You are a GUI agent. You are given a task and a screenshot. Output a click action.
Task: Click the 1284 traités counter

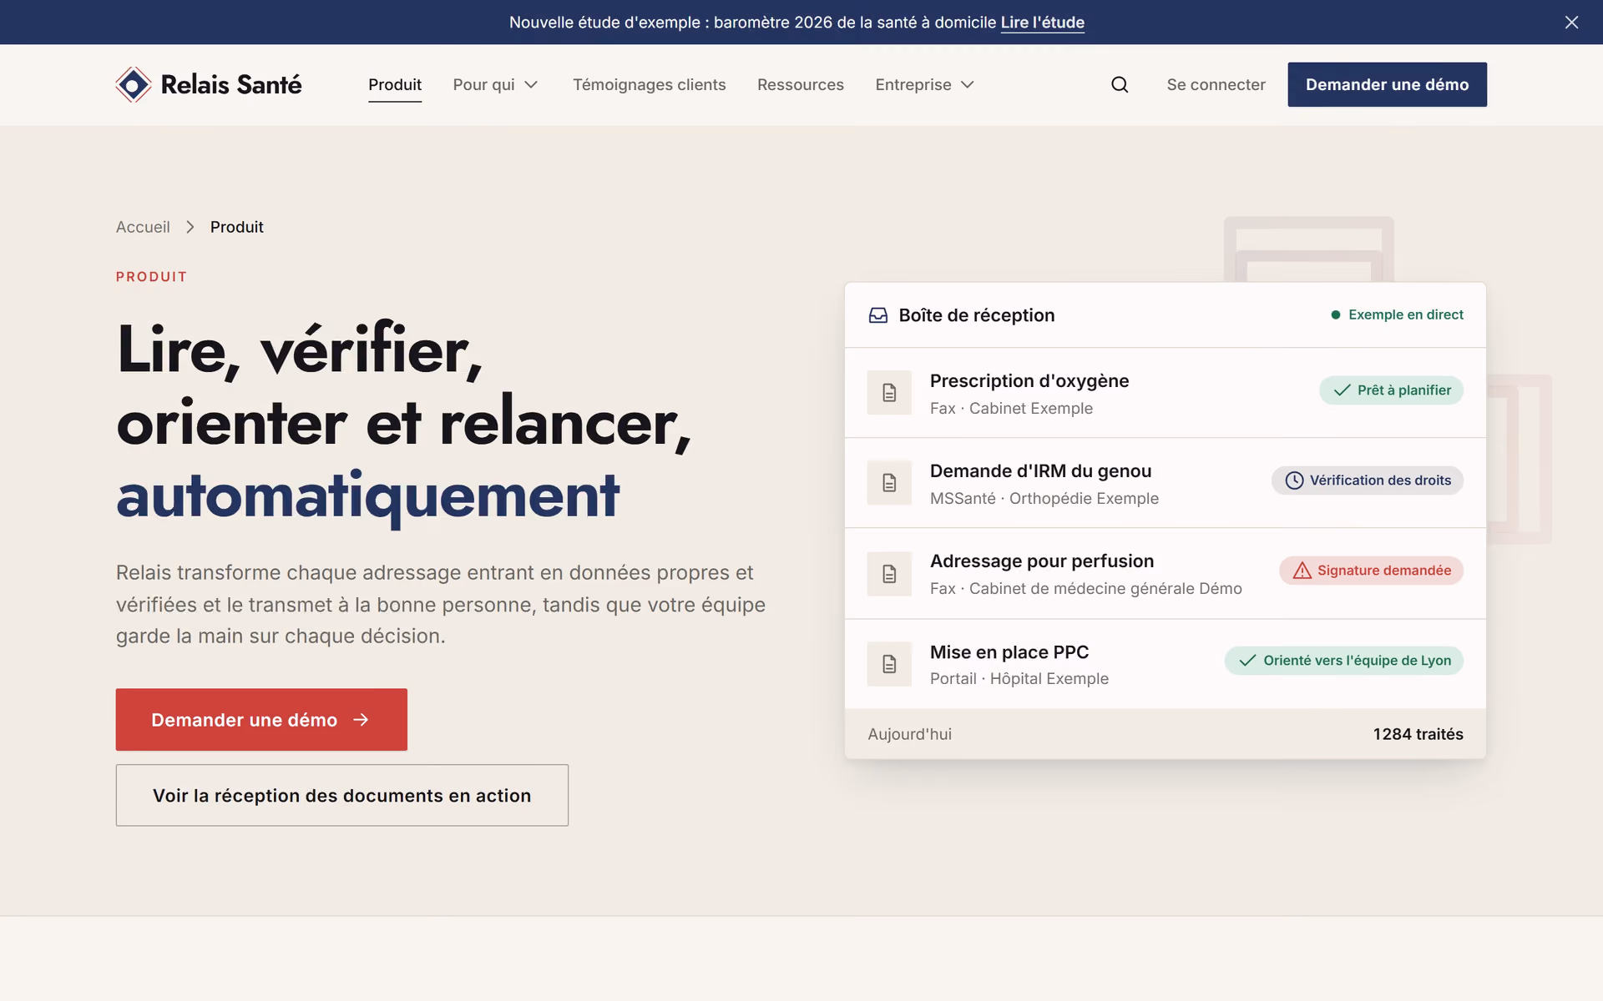[x=1418, y=734]
